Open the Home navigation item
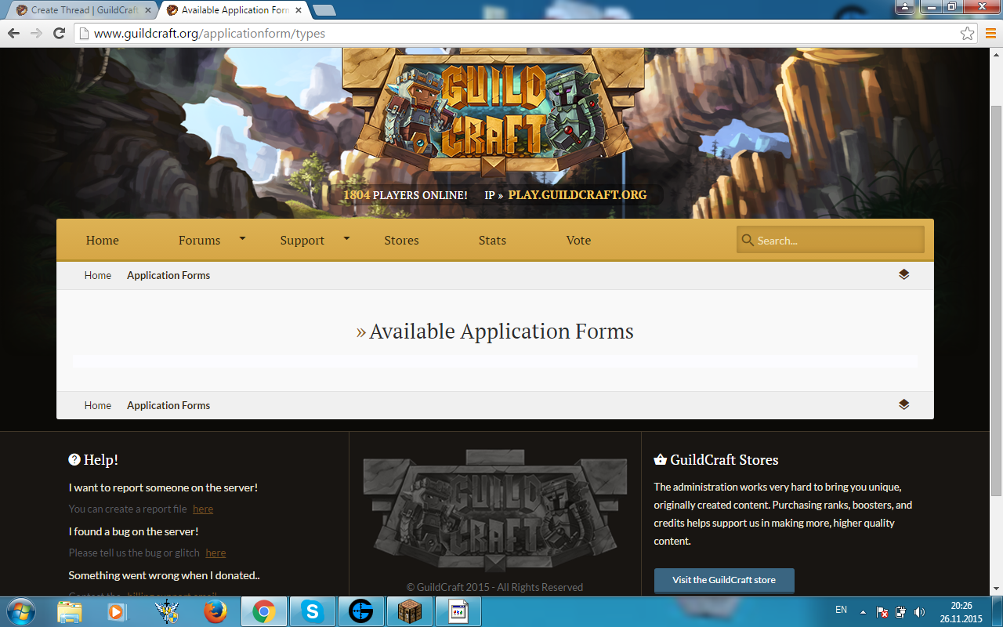The width and height of the screenshot is (1003, 627). click(x=103, y=240)
